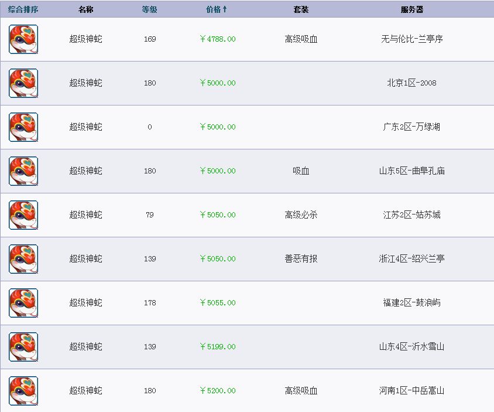This screenshot has height=412, width=494.
Task: Click the 服务器 column header
Action: (412, 9)
